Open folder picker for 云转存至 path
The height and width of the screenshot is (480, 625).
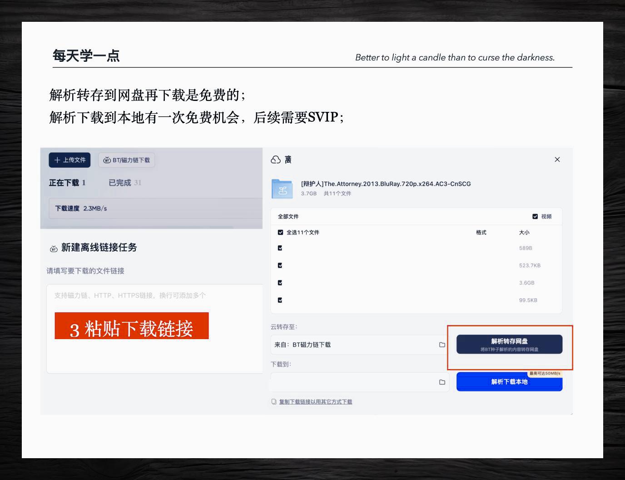tap(442, 345)
